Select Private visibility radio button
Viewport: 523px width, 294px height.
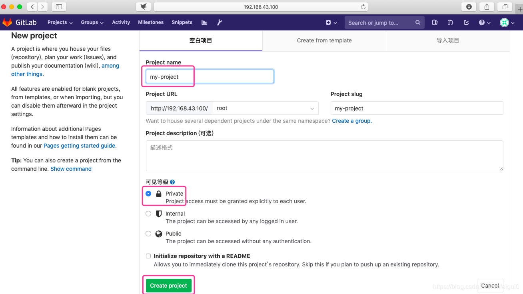[148, 194]
